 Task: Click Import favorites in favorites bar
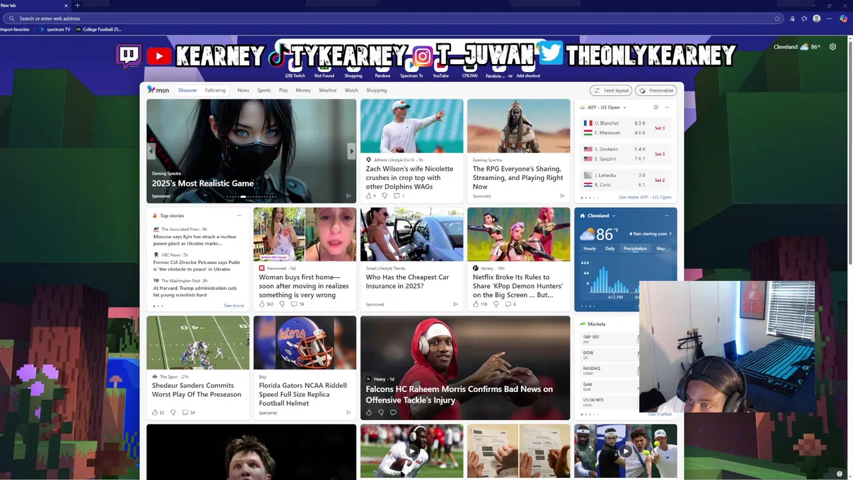pos(15,29)
